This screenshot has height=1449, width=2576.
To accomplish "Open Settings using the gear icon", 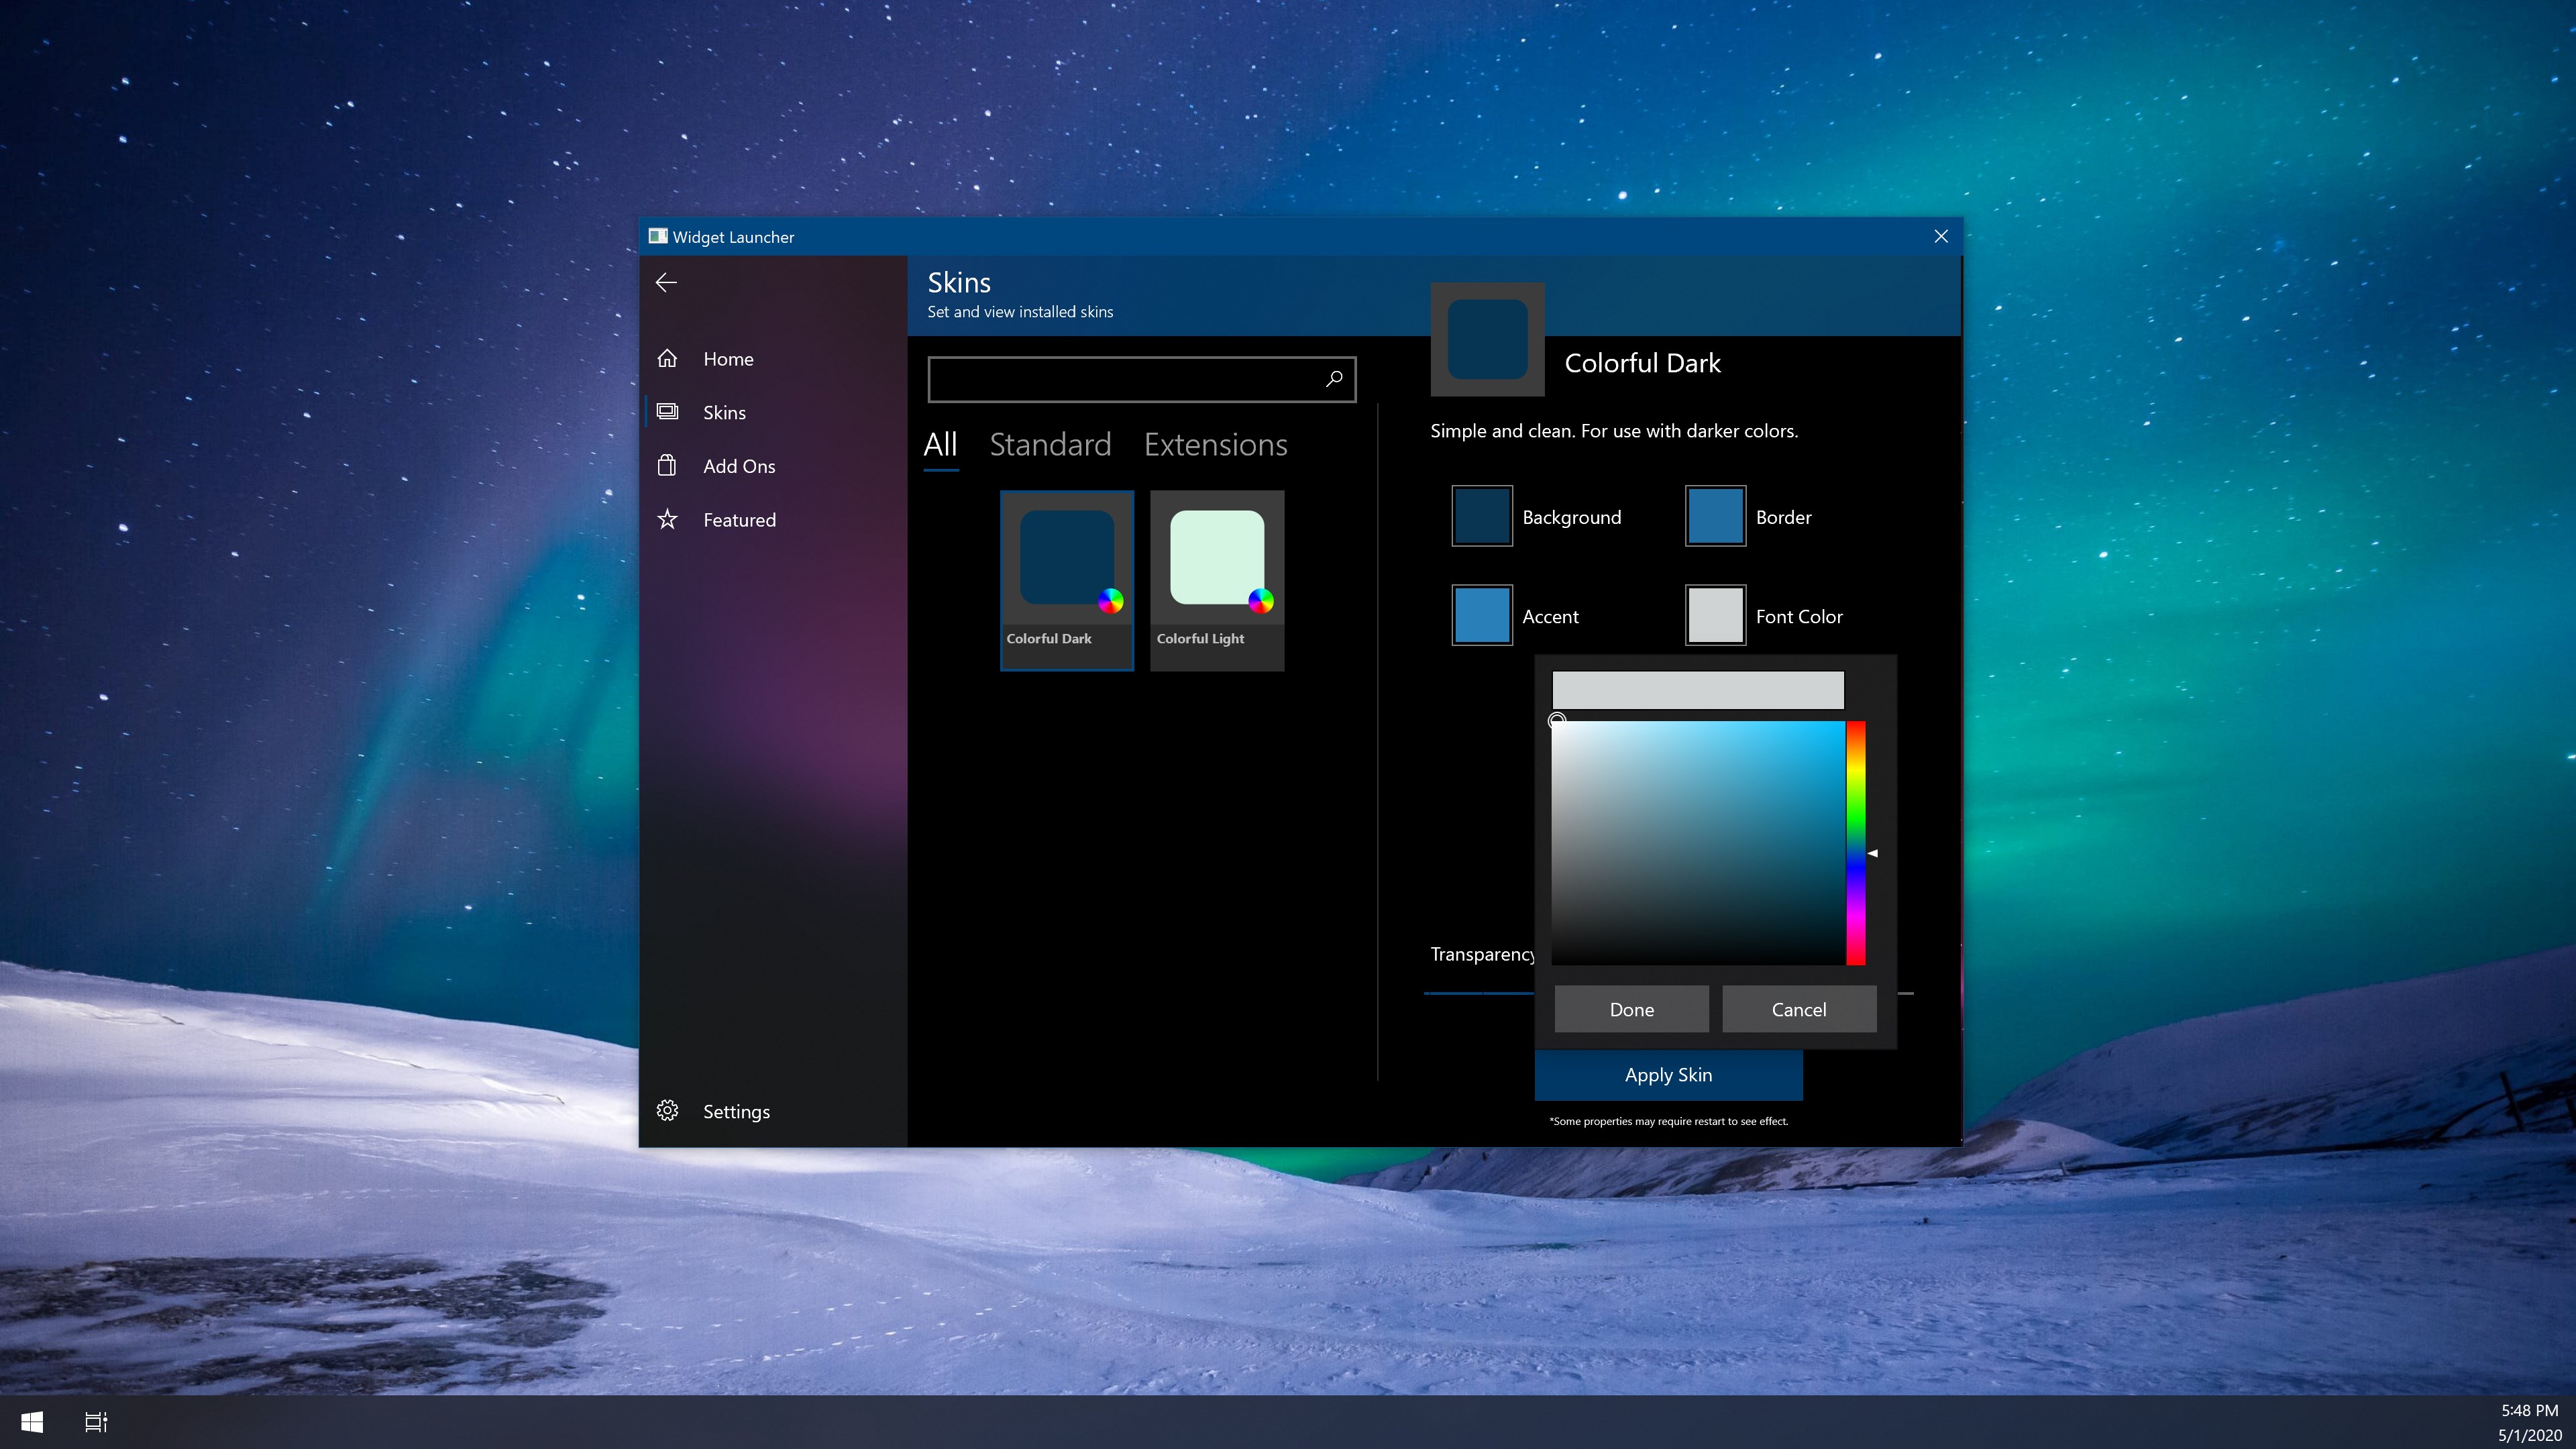I will 667,1110.
